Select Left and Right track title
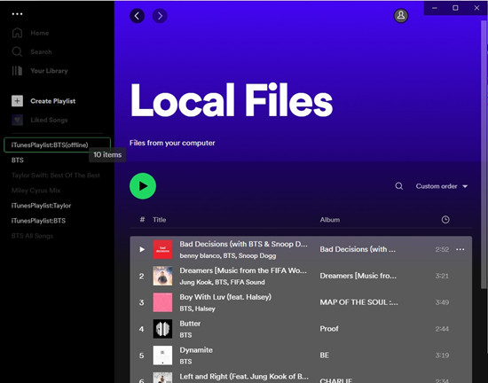 [244, 377]
